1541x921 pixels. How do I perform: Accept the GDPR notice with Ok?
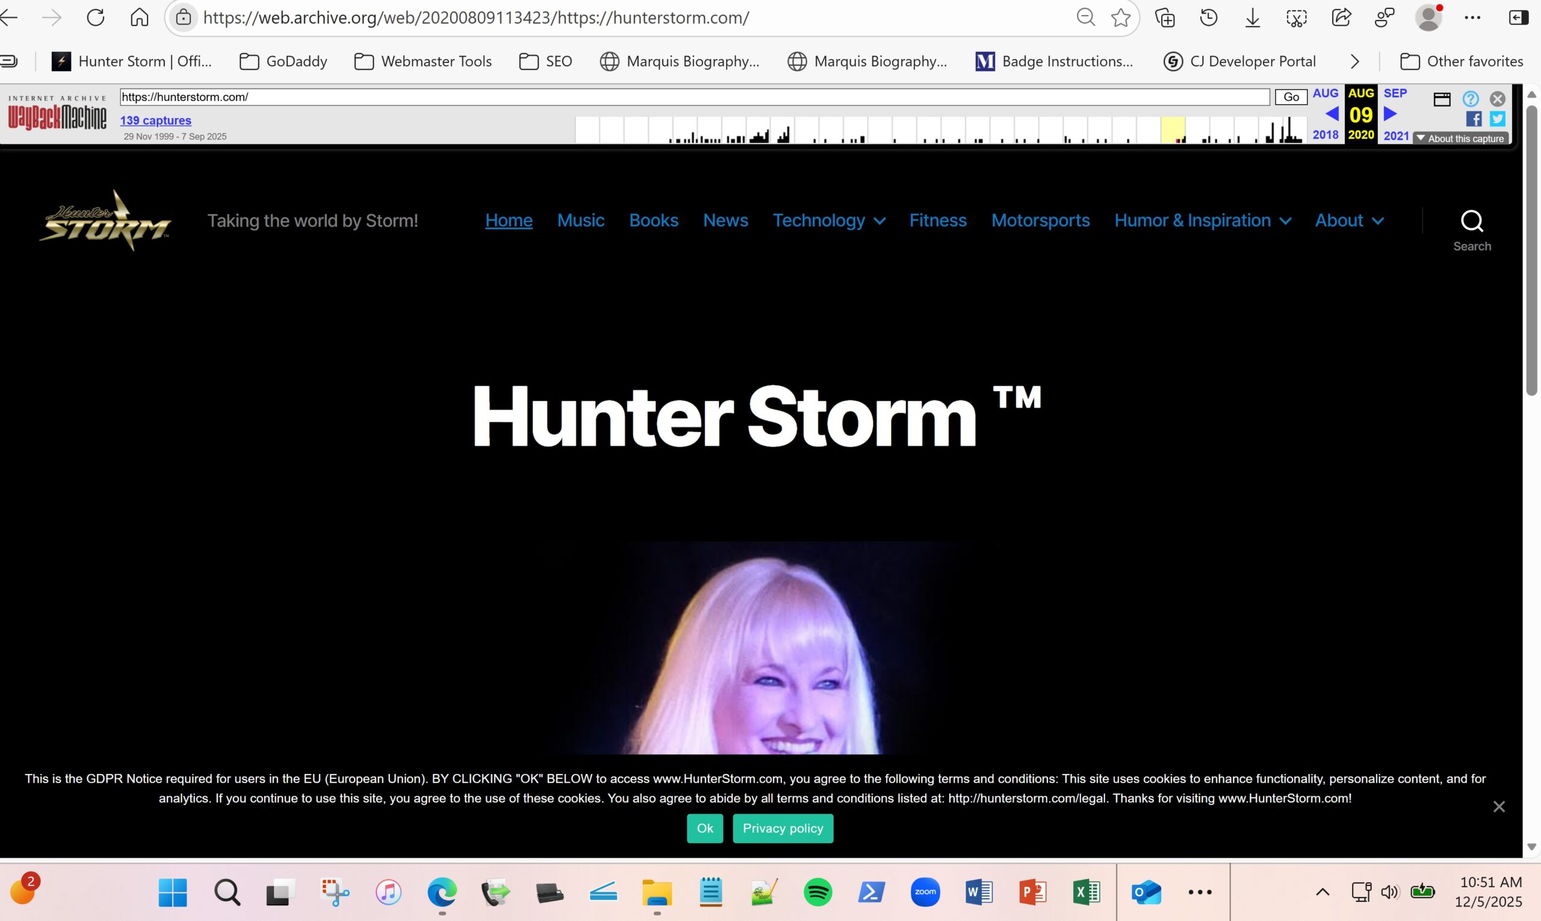[x=705, y=828]
